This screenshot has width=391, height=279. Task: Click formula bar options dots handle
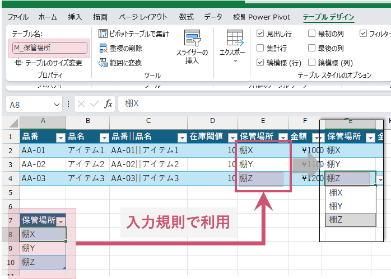tap(68, 104)
